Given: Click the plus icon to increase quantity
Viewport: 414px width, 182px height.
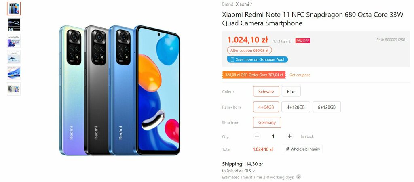Looking at the screenshot, I should [289, 136].
